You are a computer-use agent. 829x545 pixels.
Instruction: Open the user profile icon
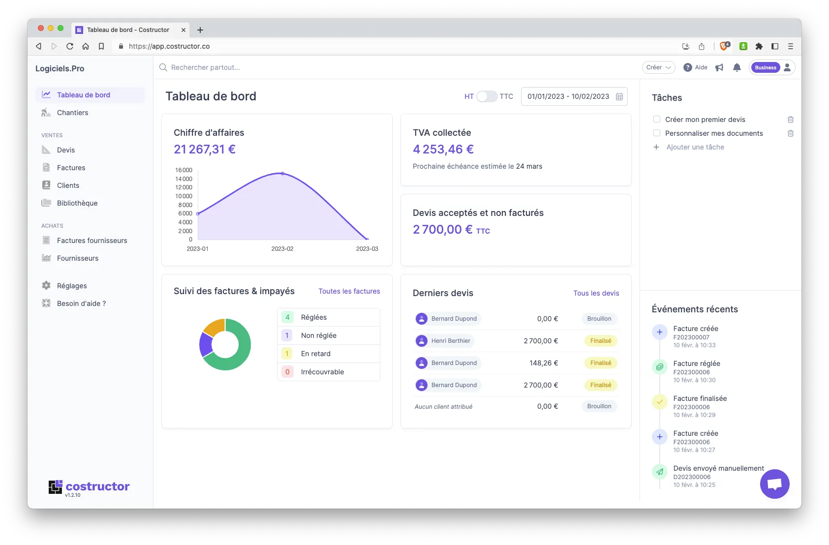pos(787,67)
